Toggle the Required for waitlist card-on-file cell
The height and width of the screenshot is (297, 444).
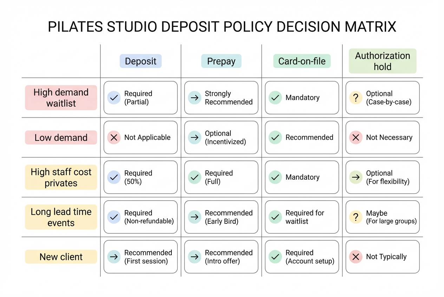tap(302, 217)
